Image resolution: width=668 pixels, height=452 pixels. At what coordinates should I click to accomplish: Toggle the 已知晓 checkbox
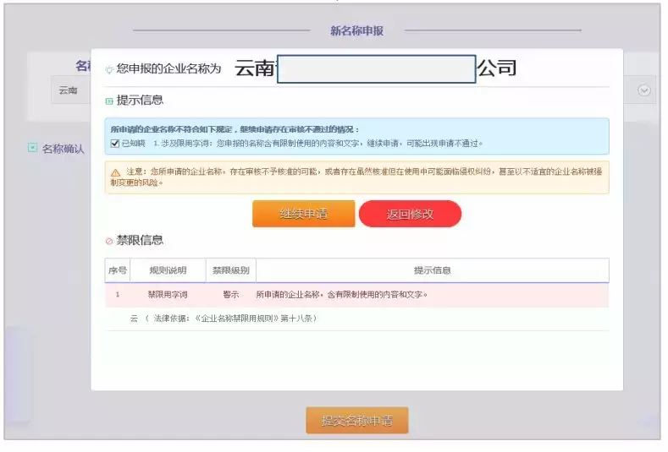coord(114,144)
